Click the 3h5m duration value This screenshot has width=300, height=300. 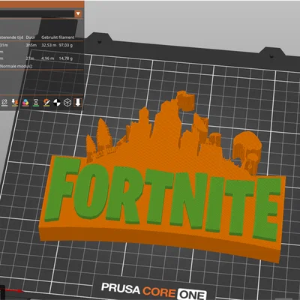pyautogui.click(x=31, y=45)
